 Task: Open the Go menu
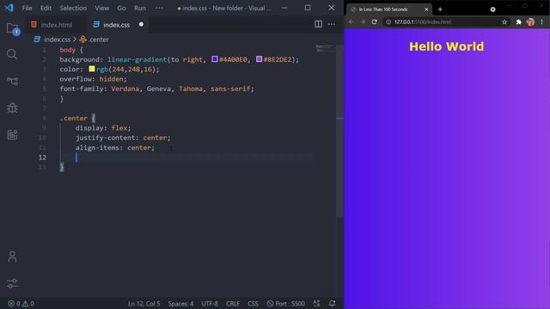click(x=121, y=8)
